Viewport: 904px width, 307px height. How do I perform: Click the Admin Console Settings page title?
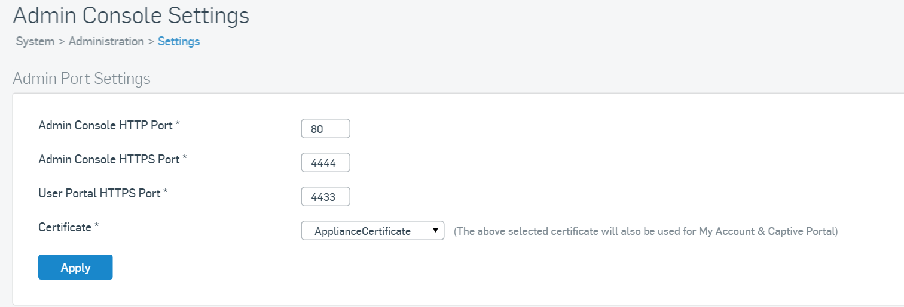click(x=131, y=15)
